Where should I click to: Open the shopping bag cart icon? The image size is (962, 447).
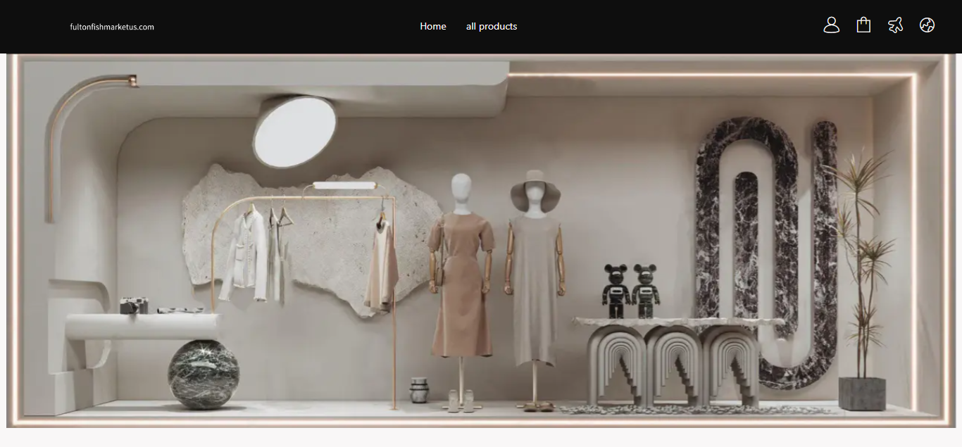pos(863,25)
